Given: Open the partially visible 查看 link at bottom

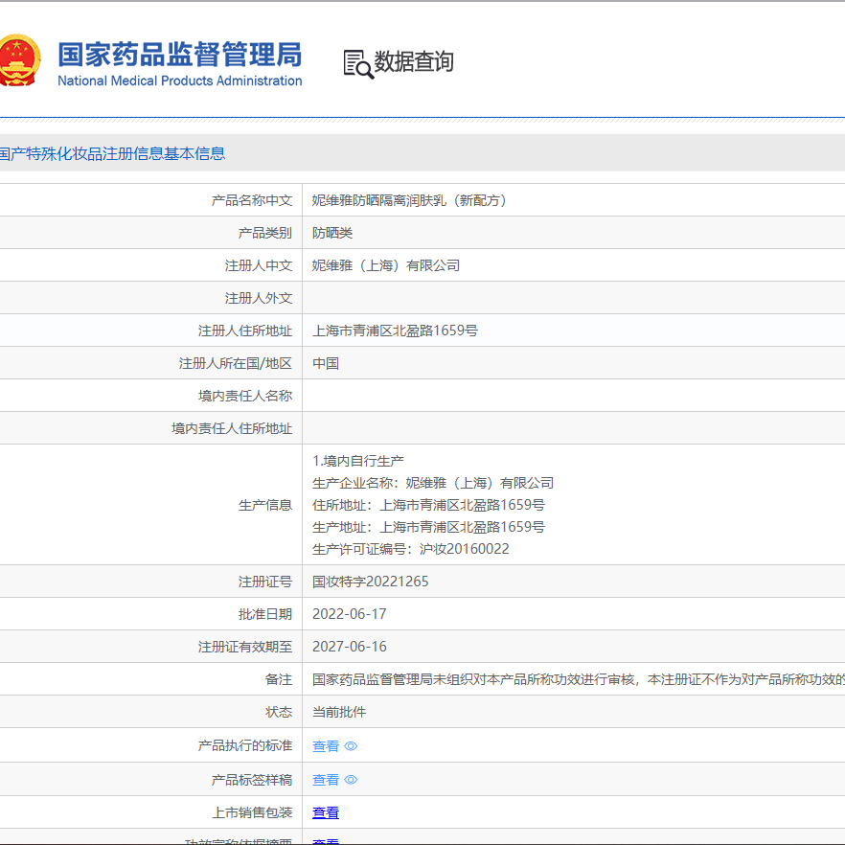Looking at the screenshot, I should tap(326, 840).
